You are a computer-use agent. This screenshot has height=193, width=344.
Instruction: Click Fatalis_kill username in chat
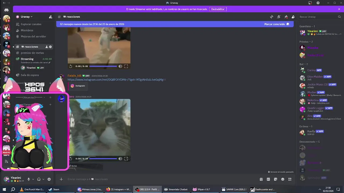74,76
